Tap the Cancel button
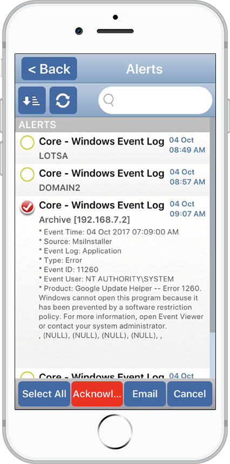Image resolution: width=230 pixels, height=464 pixels. coord(190,394)
